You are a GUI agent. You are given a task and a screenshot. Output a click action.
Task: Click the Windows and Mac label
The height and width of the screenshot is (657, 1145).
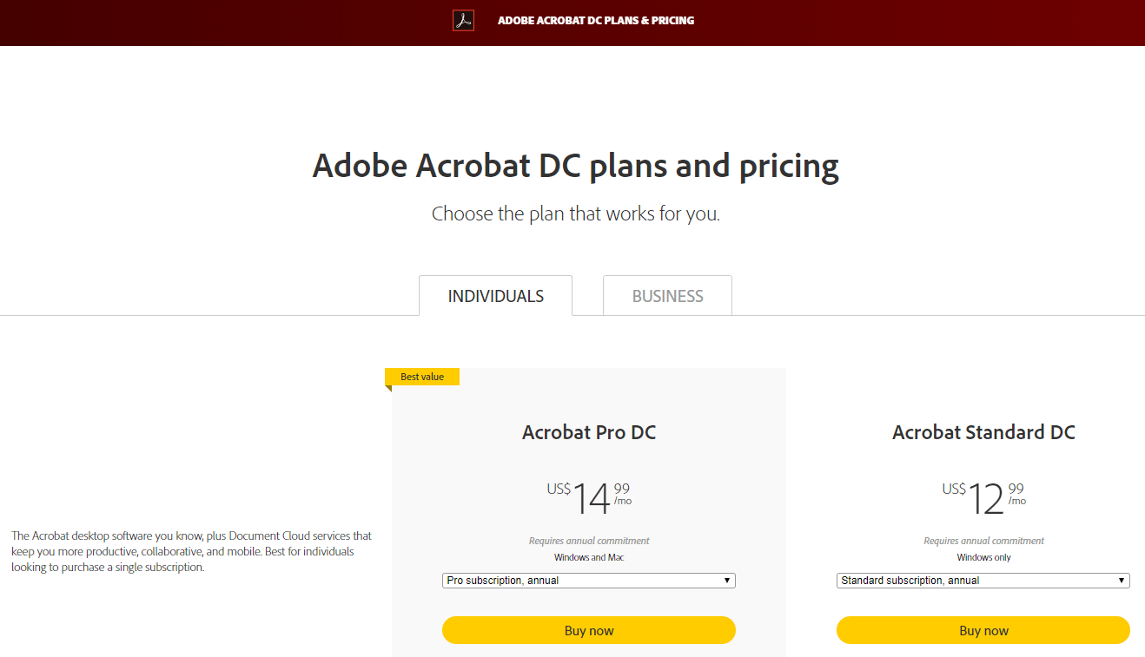point(589,556)
